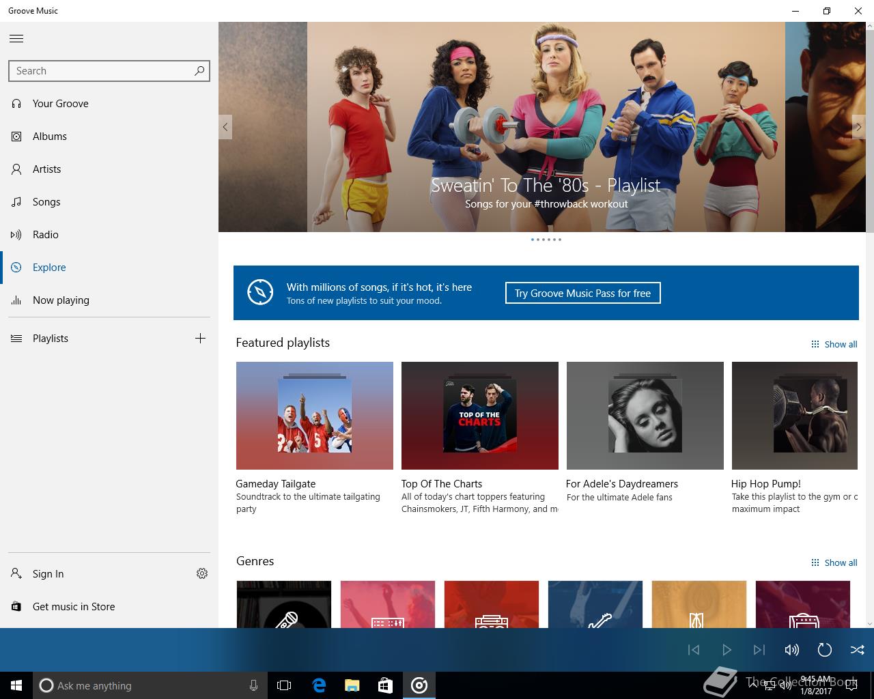Viewport: 874px width, 699px height.
Task: Show previous carousel slide
Action: coord(225,127)
